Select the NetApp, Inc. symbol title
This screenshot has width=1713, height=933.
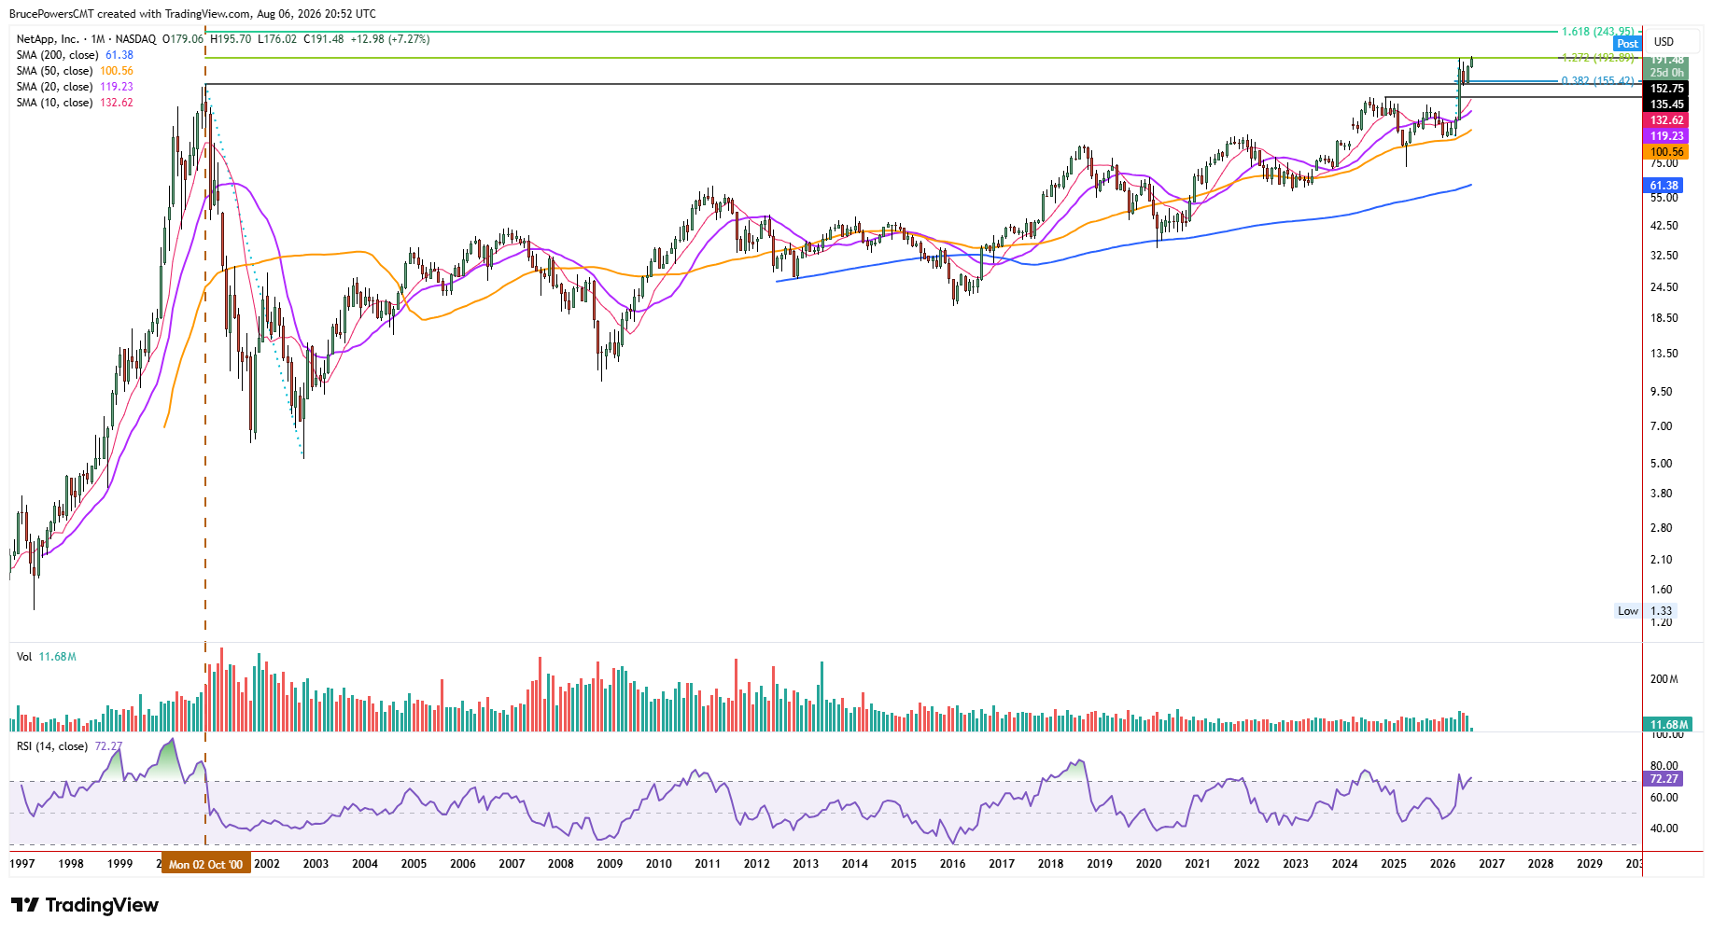pos(48,39)
